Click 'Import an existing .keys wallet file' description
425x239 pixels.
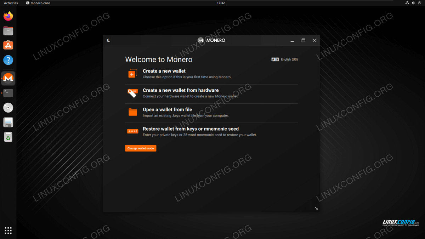pyautogui.click(x=186, y=115)
